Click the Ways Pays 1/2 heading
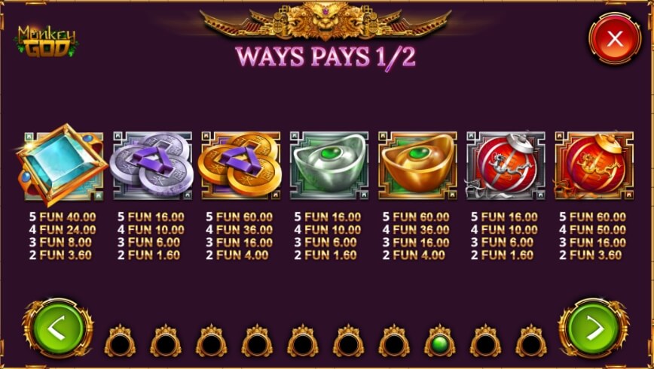 pos(325,57)
